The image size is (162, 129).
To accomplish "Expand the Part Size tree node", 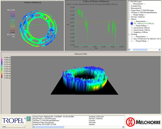I will 129,17.
